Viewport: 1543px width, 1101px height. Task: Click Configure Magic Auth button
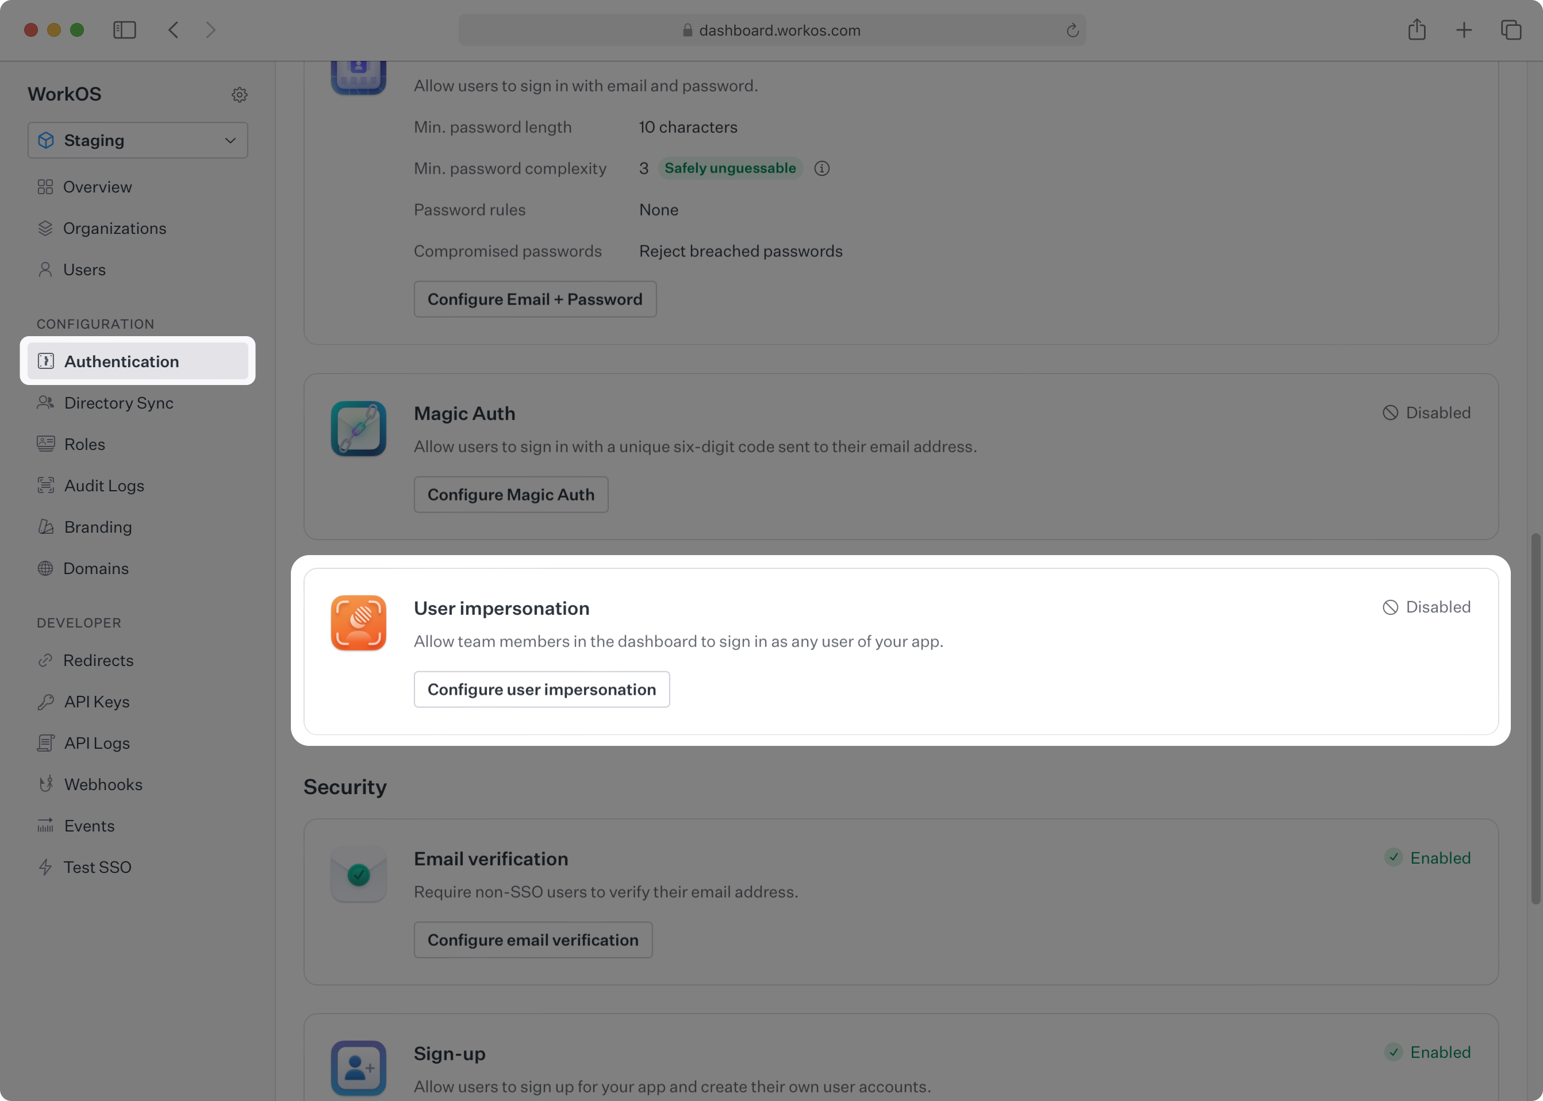[x=510, y=493]
